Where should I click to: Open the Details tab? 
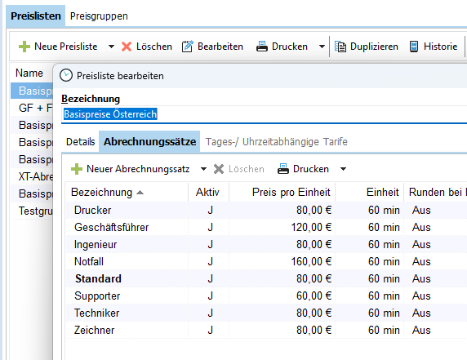click(x=80, y=142)
